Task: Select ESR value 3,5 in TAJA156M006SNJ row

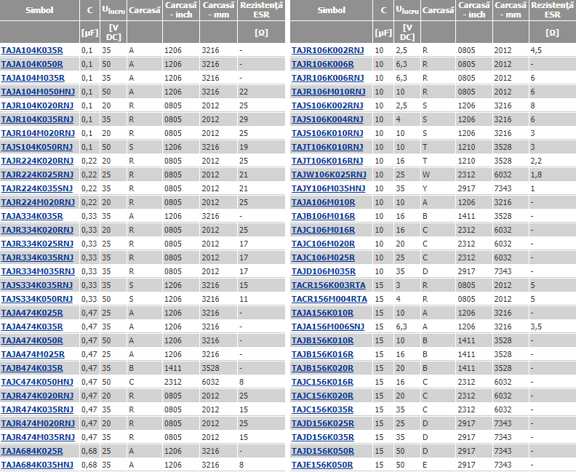Action: (x=536, y=327)
